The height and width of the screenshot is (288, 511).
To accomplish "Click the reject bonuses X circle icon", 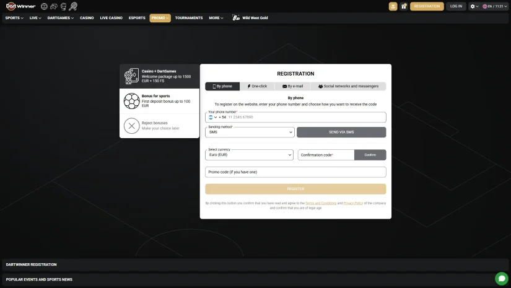I will tap(132, 126).
